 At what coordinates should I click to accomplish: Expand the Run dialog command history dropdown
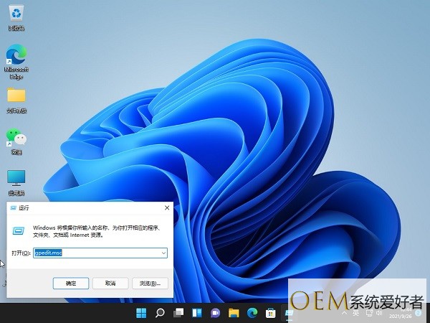coord(163,253)
